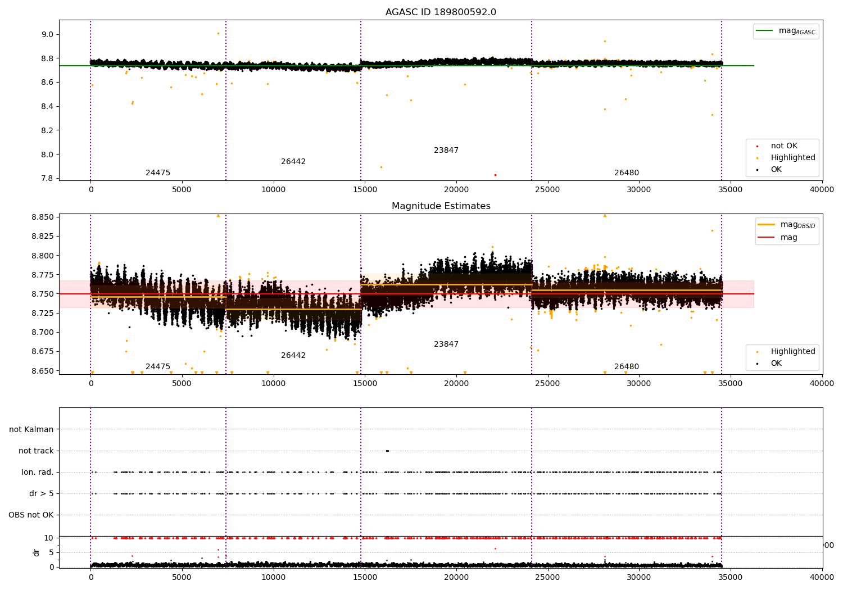Screen dimensions: 843x590
Task: Click the red not OK data point near 7.8
Action: (x=495, y=175)
